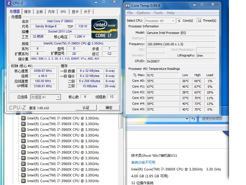Open the Options menu in Core Temp
The height and width of the screenshot is (185, 246).
pyautogui.click(x=143, y=13)
